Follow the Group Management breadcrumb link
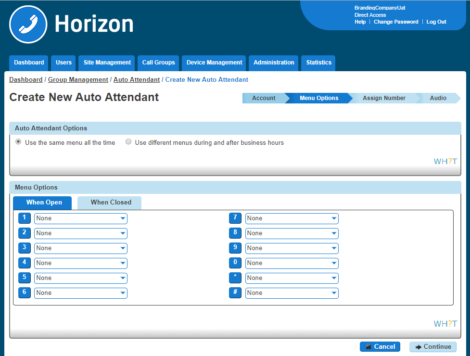The width and height of the screenshot is (470, 356). pos(78,80)
